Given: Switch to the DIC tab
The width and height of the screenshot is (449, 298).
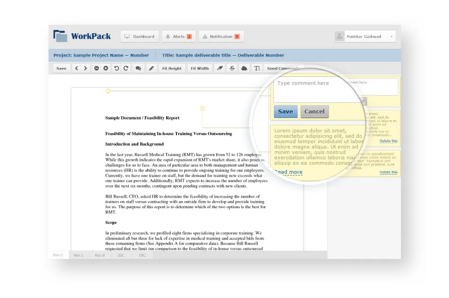Looking at the screenshot, I should (x=142, y=255).
